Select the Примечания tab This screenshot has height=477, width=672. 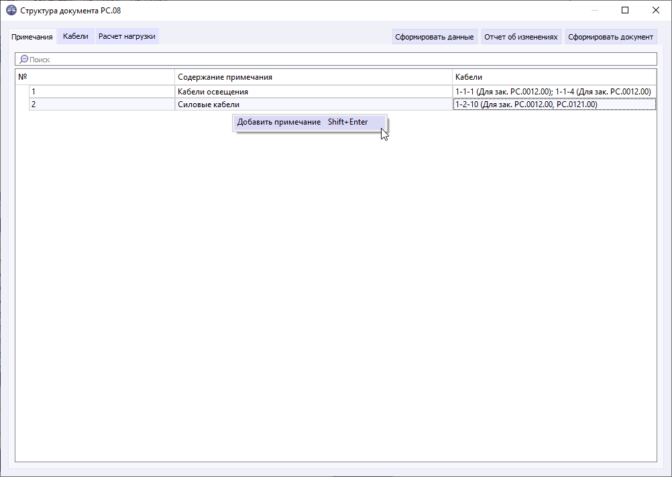click(32, 36)
